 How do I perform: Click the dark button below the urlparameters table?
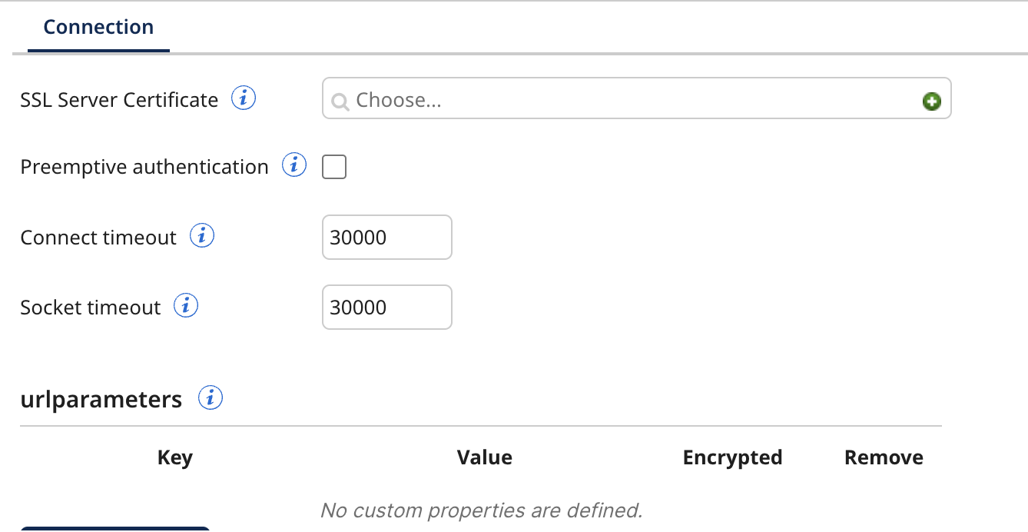click(x=115, y=529)
